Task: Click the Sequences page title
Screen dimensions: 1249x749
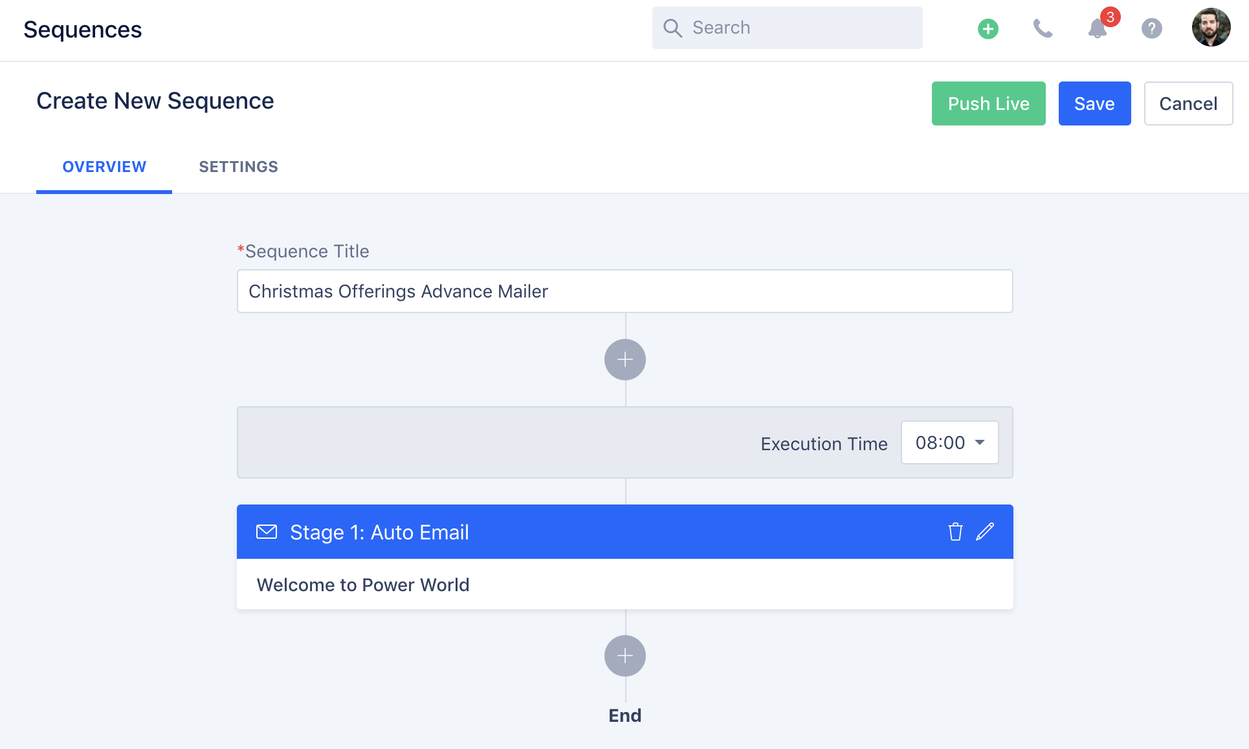Action: pos(82,30)
